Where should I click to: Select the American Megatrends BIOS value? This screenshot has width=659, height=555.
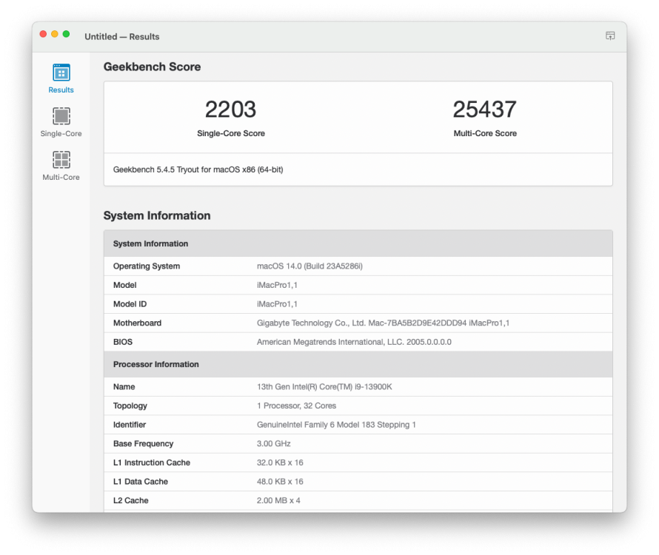tap(354, 342)
